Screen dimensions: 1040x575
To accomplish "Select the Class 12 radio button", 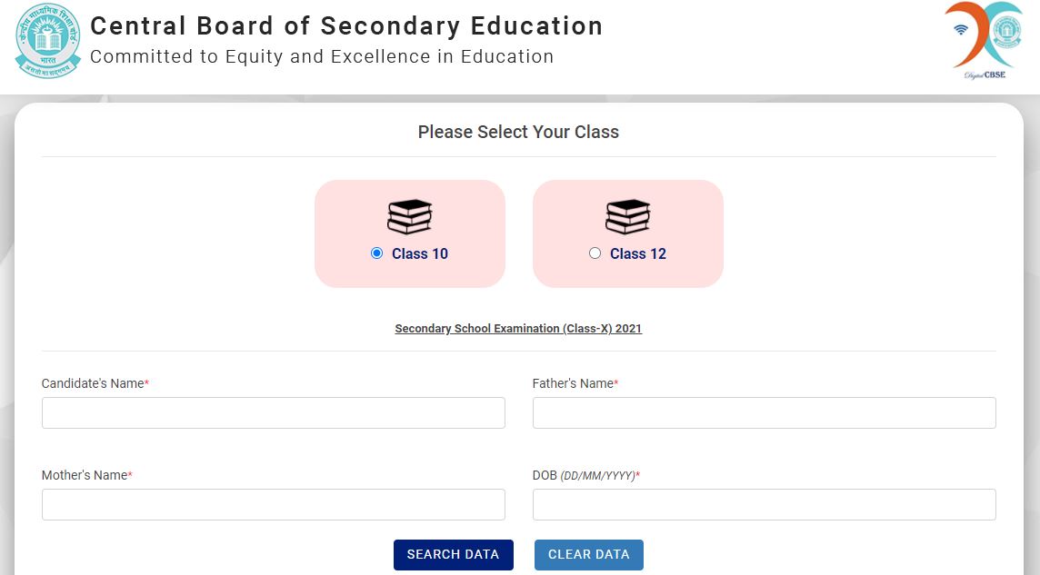I will click(595, 253).
